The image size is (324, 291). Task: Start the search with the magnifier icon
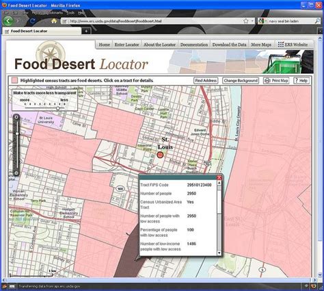[317, 21]
